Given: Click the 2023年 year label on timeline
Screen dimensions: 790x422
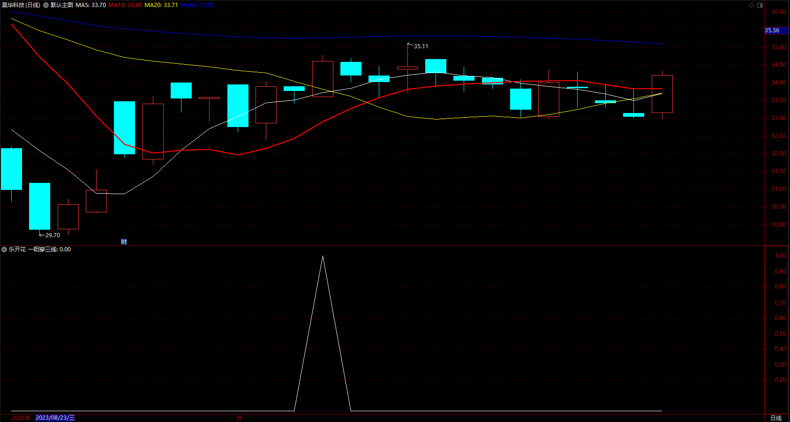Looking at the screenshot, I should click(21, 418).
